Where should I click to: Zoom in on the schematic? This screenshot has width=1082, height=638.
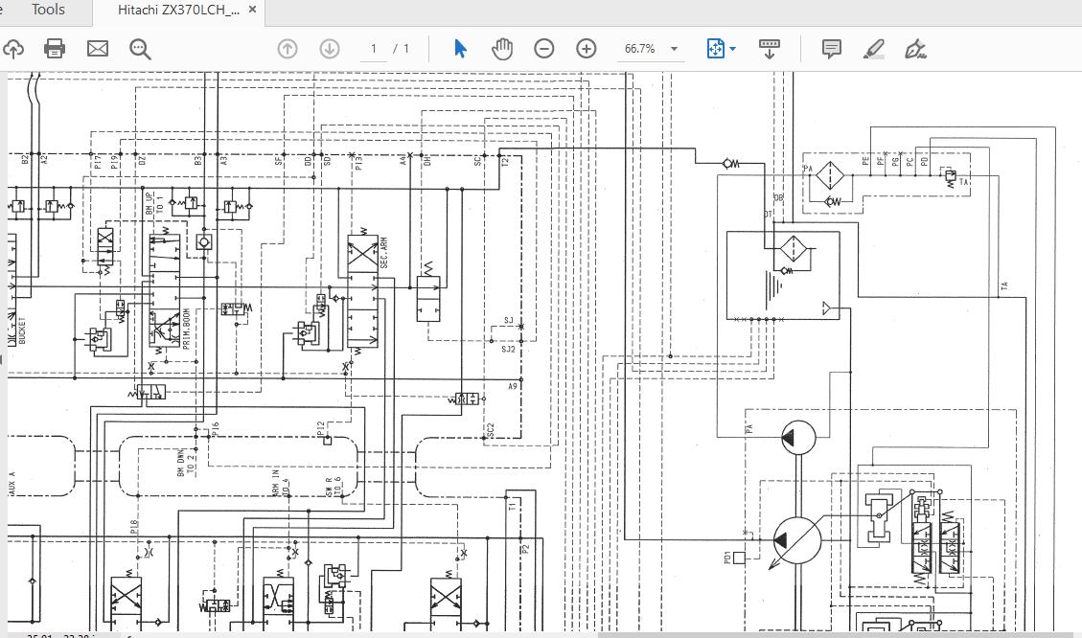pyautogui.click(x=586, y=48)
